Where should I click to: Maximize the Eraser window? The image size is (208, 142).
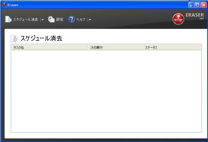[197, 5]
